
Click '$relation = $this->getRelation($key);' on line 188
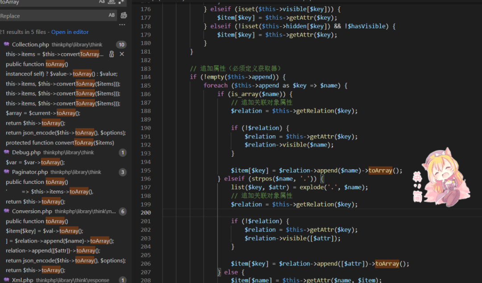click(x=294, y=111)
